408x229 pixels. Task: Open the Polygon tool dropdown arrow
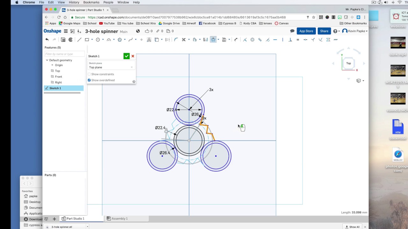tap(125, 40)
